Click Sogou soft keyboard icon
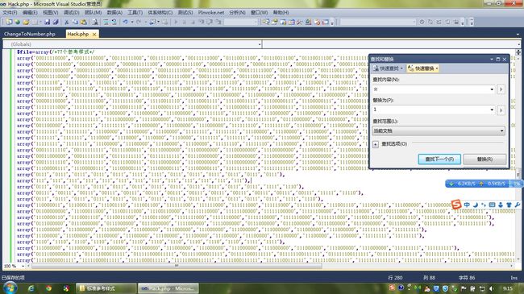Image resolution: width=524 pixels, height=294 pixels. coord(492,205)
